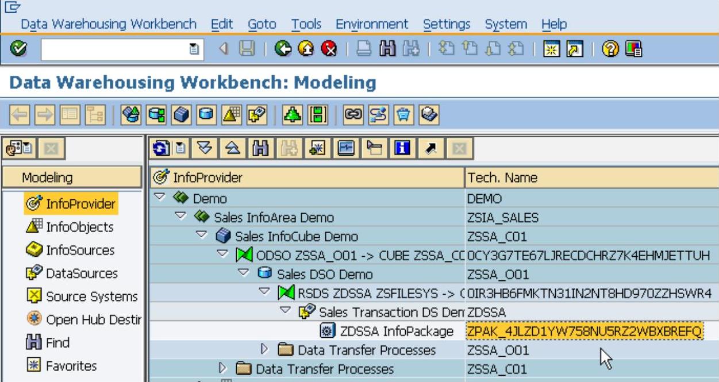
Task: Select Open Hub Destination in Modeling pane
Action: pos(83,319)
